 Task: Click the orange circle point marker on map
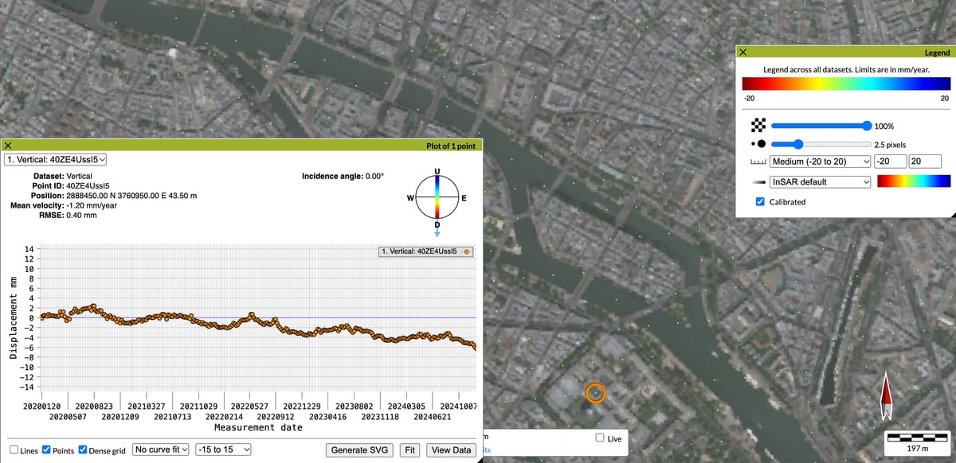(x=594, y=392)
